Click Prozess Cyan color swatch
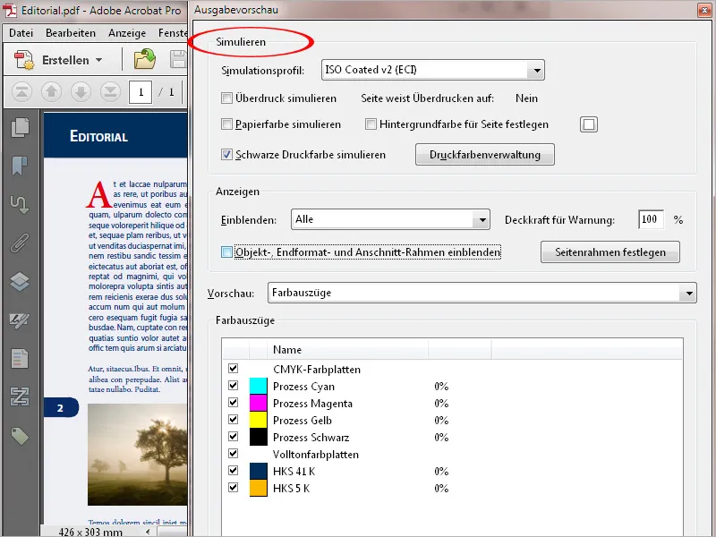The width and height of the screenshot is (716, 537). 258,386
